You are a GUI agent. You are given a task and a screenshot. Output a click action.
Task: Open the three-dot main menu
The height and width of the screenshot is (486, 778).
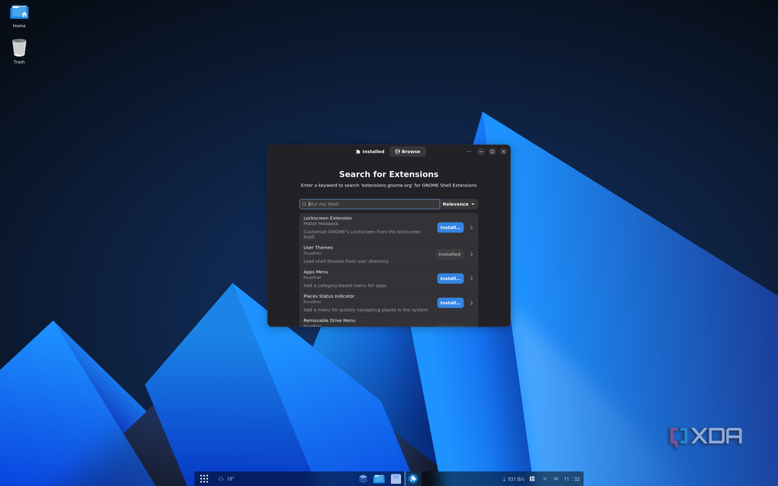pyautogui.click(x=469, y=151)
